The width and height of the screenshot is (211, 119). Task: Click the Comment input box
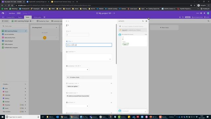click(x=134, y=111)
